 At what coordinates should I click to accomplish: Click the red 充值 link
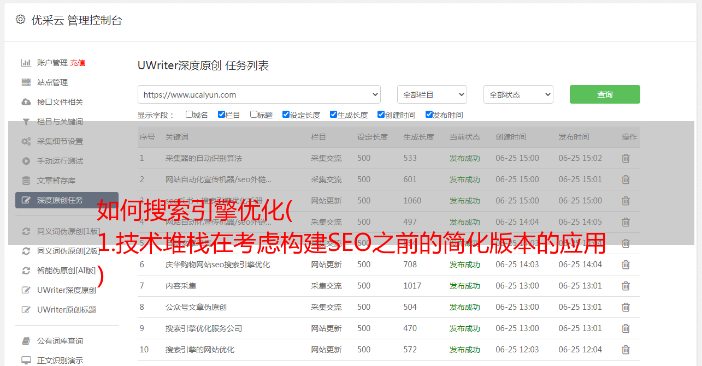tap(78, 63)
